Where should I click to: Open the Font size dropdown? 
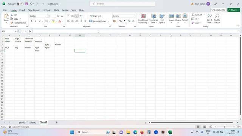pos(55,16)
